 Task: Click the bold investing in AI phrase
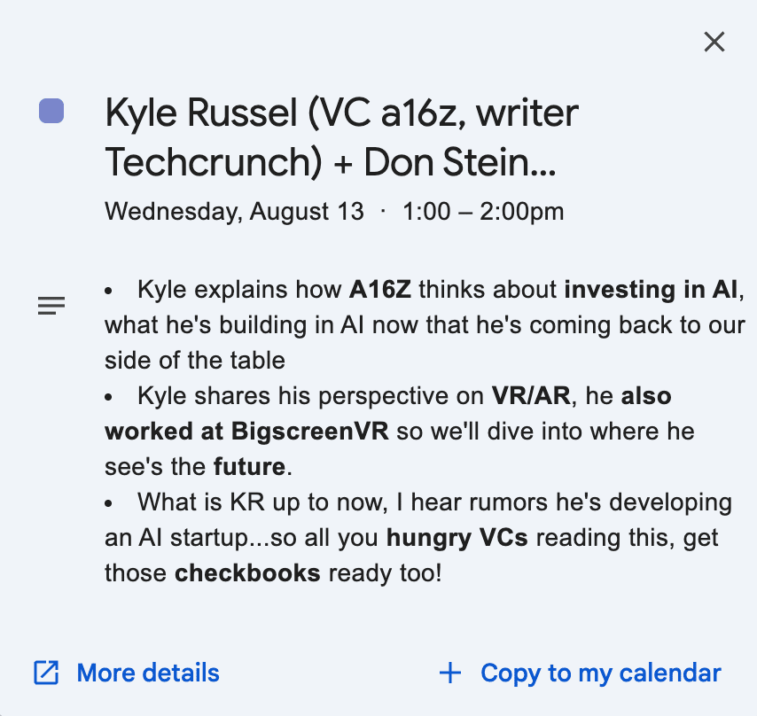point(651,290)
